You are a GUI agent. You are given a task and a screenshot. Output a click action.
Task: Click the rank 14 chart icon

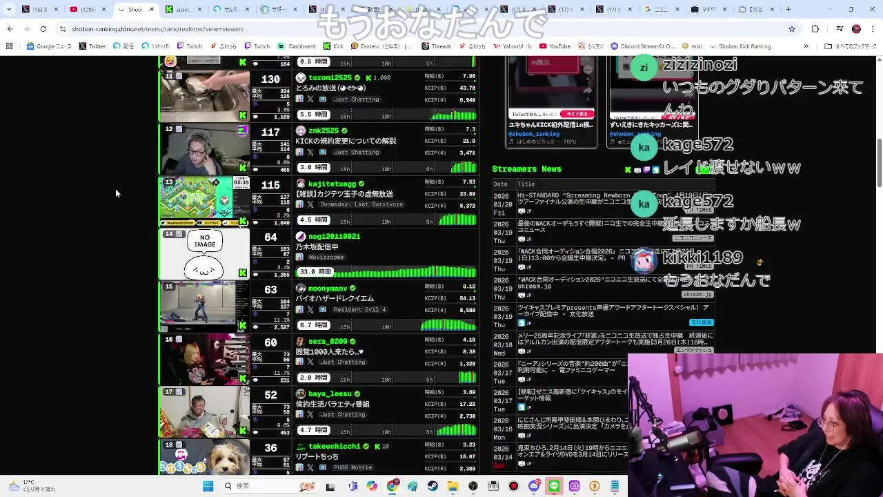coord(179,234)
